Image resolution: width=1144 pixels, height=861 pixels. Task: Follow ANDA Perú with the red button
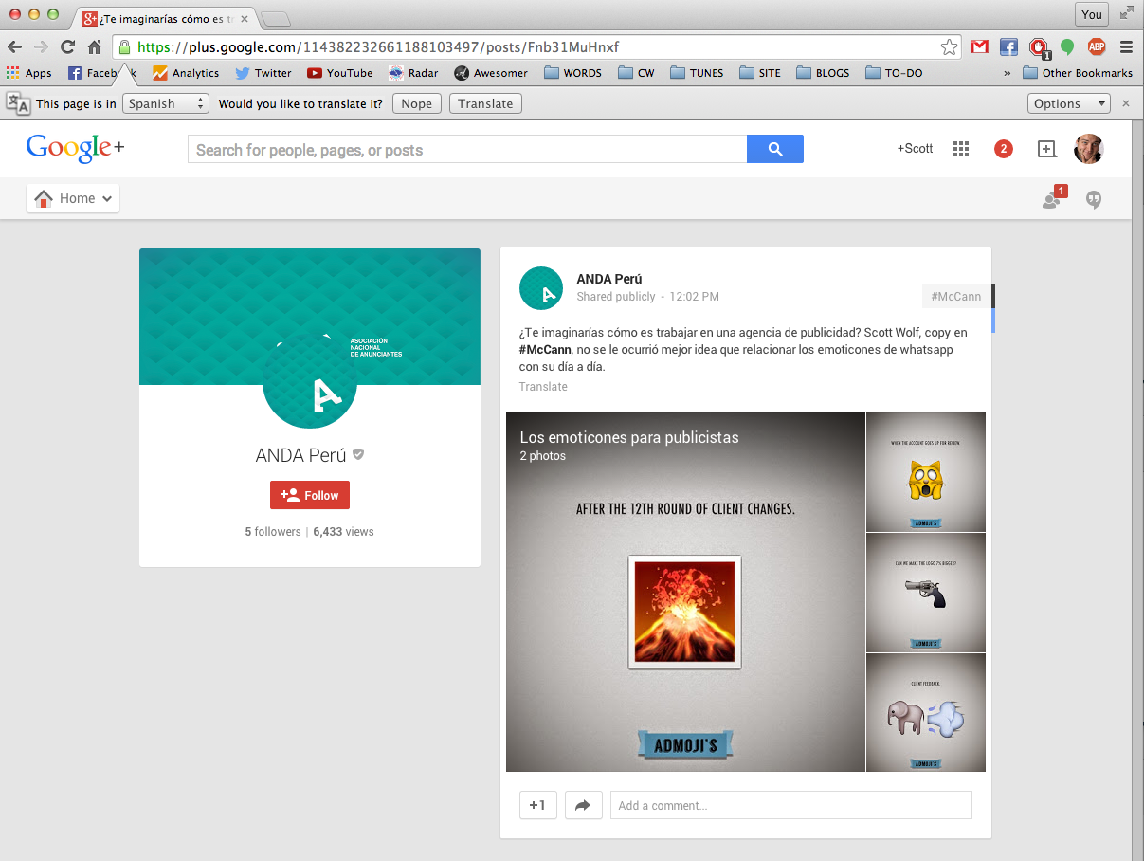coord(310,495)
